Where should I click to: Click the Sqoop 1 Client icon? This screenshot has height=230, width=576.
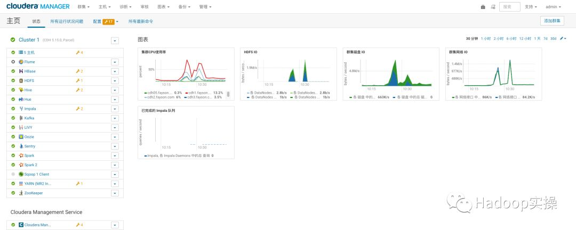click(21, 174)
